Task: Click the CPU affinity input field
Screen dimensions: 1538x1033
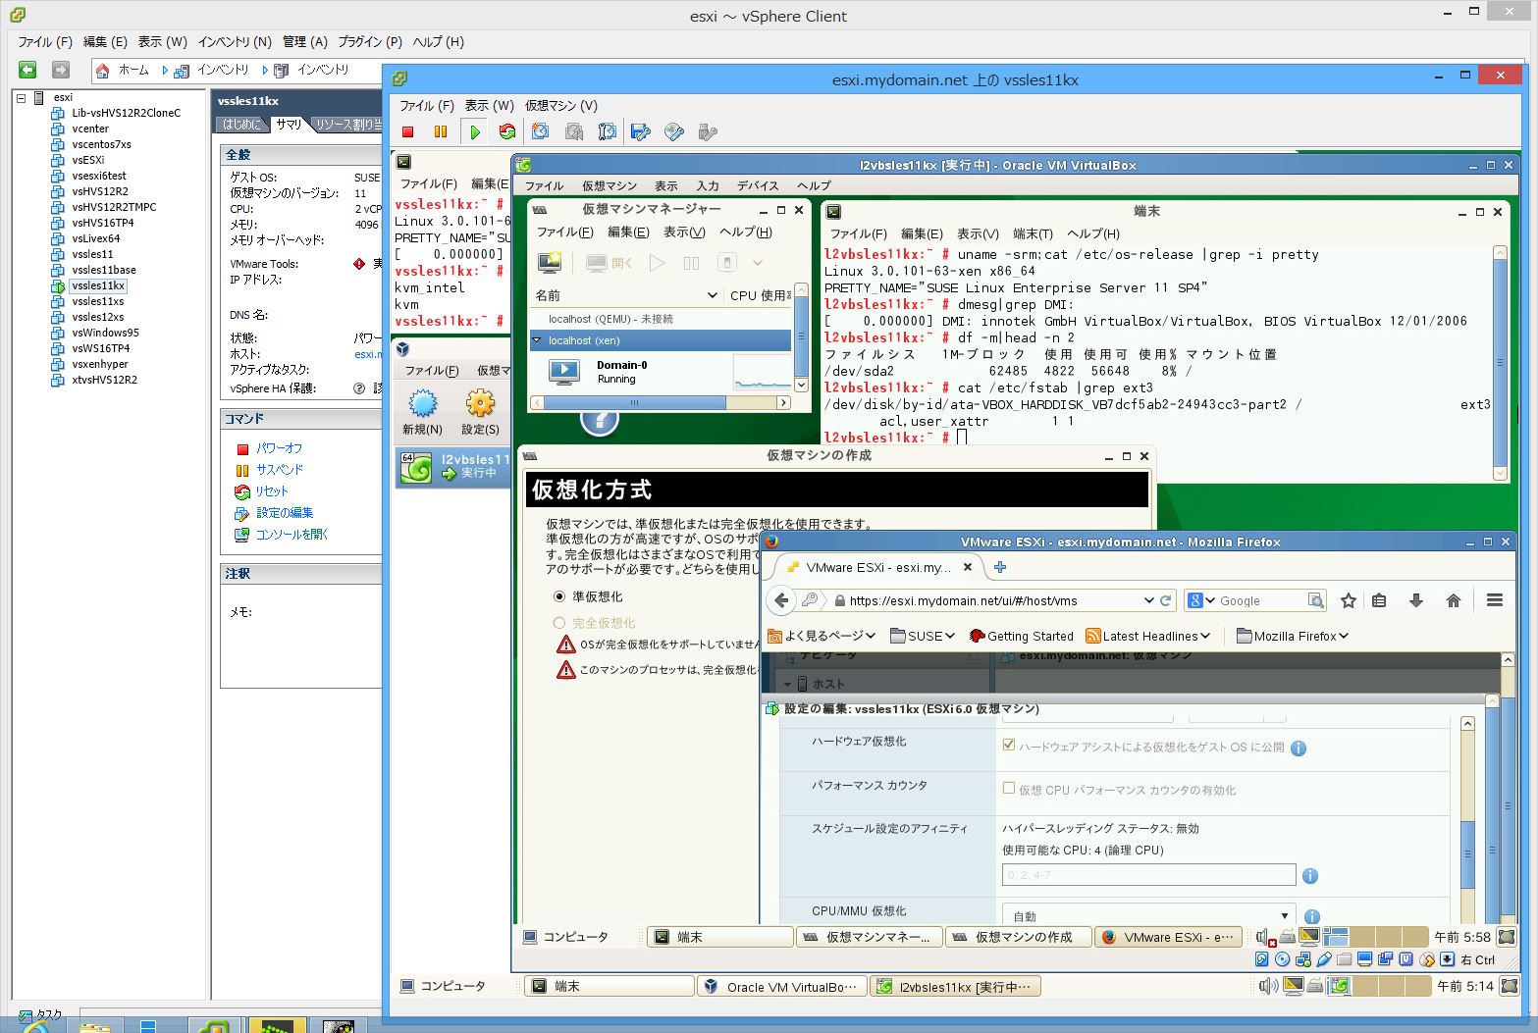Action: [x=1148, y=875]
